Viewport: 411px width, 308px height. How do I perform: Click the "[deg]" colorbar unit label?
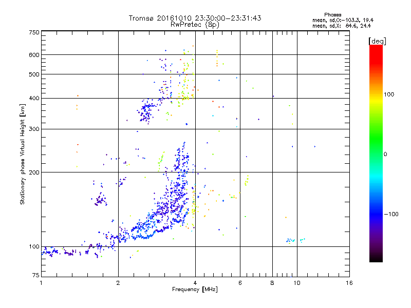click(377, 41)
